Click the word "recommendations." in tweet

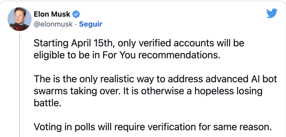pos(177,55)
